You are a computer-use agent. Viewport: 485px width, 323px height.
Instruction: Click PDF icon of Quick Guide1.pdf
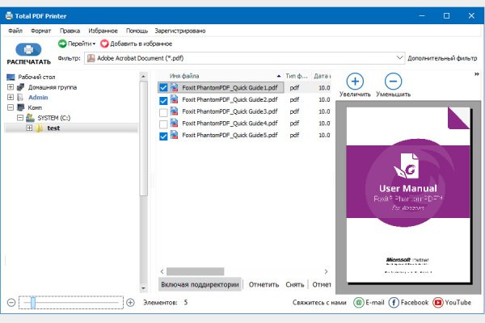[175, 87]
